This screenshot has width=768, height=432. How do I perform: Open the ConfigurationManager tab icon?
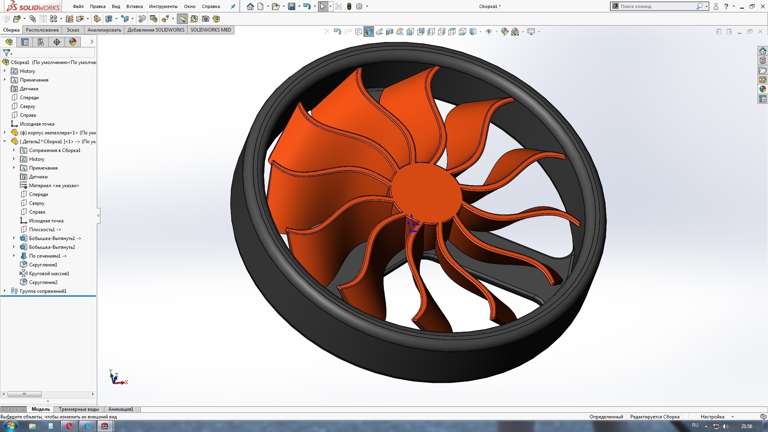click(x=40, y=42)
